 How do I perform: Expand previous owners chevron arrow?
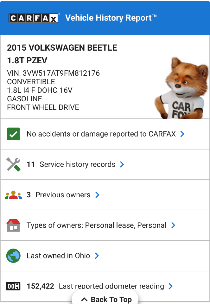pos(97,195)
